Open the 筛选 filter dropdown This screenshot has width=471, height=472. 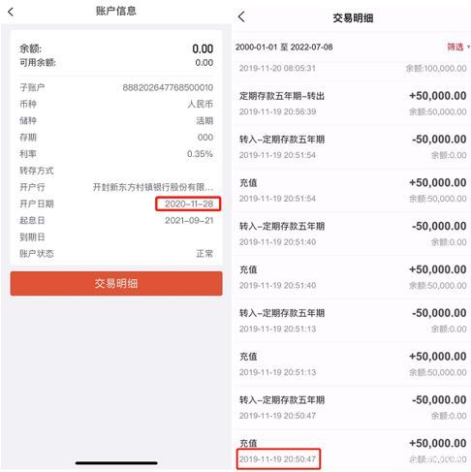coord(458,47)
